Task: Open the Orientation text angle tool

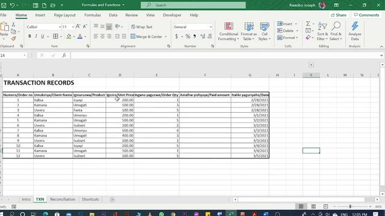Action: tap(118, 26)
